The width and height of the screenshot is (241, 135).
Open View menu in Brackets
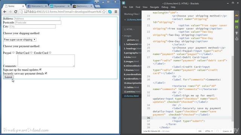click(145, 7)
